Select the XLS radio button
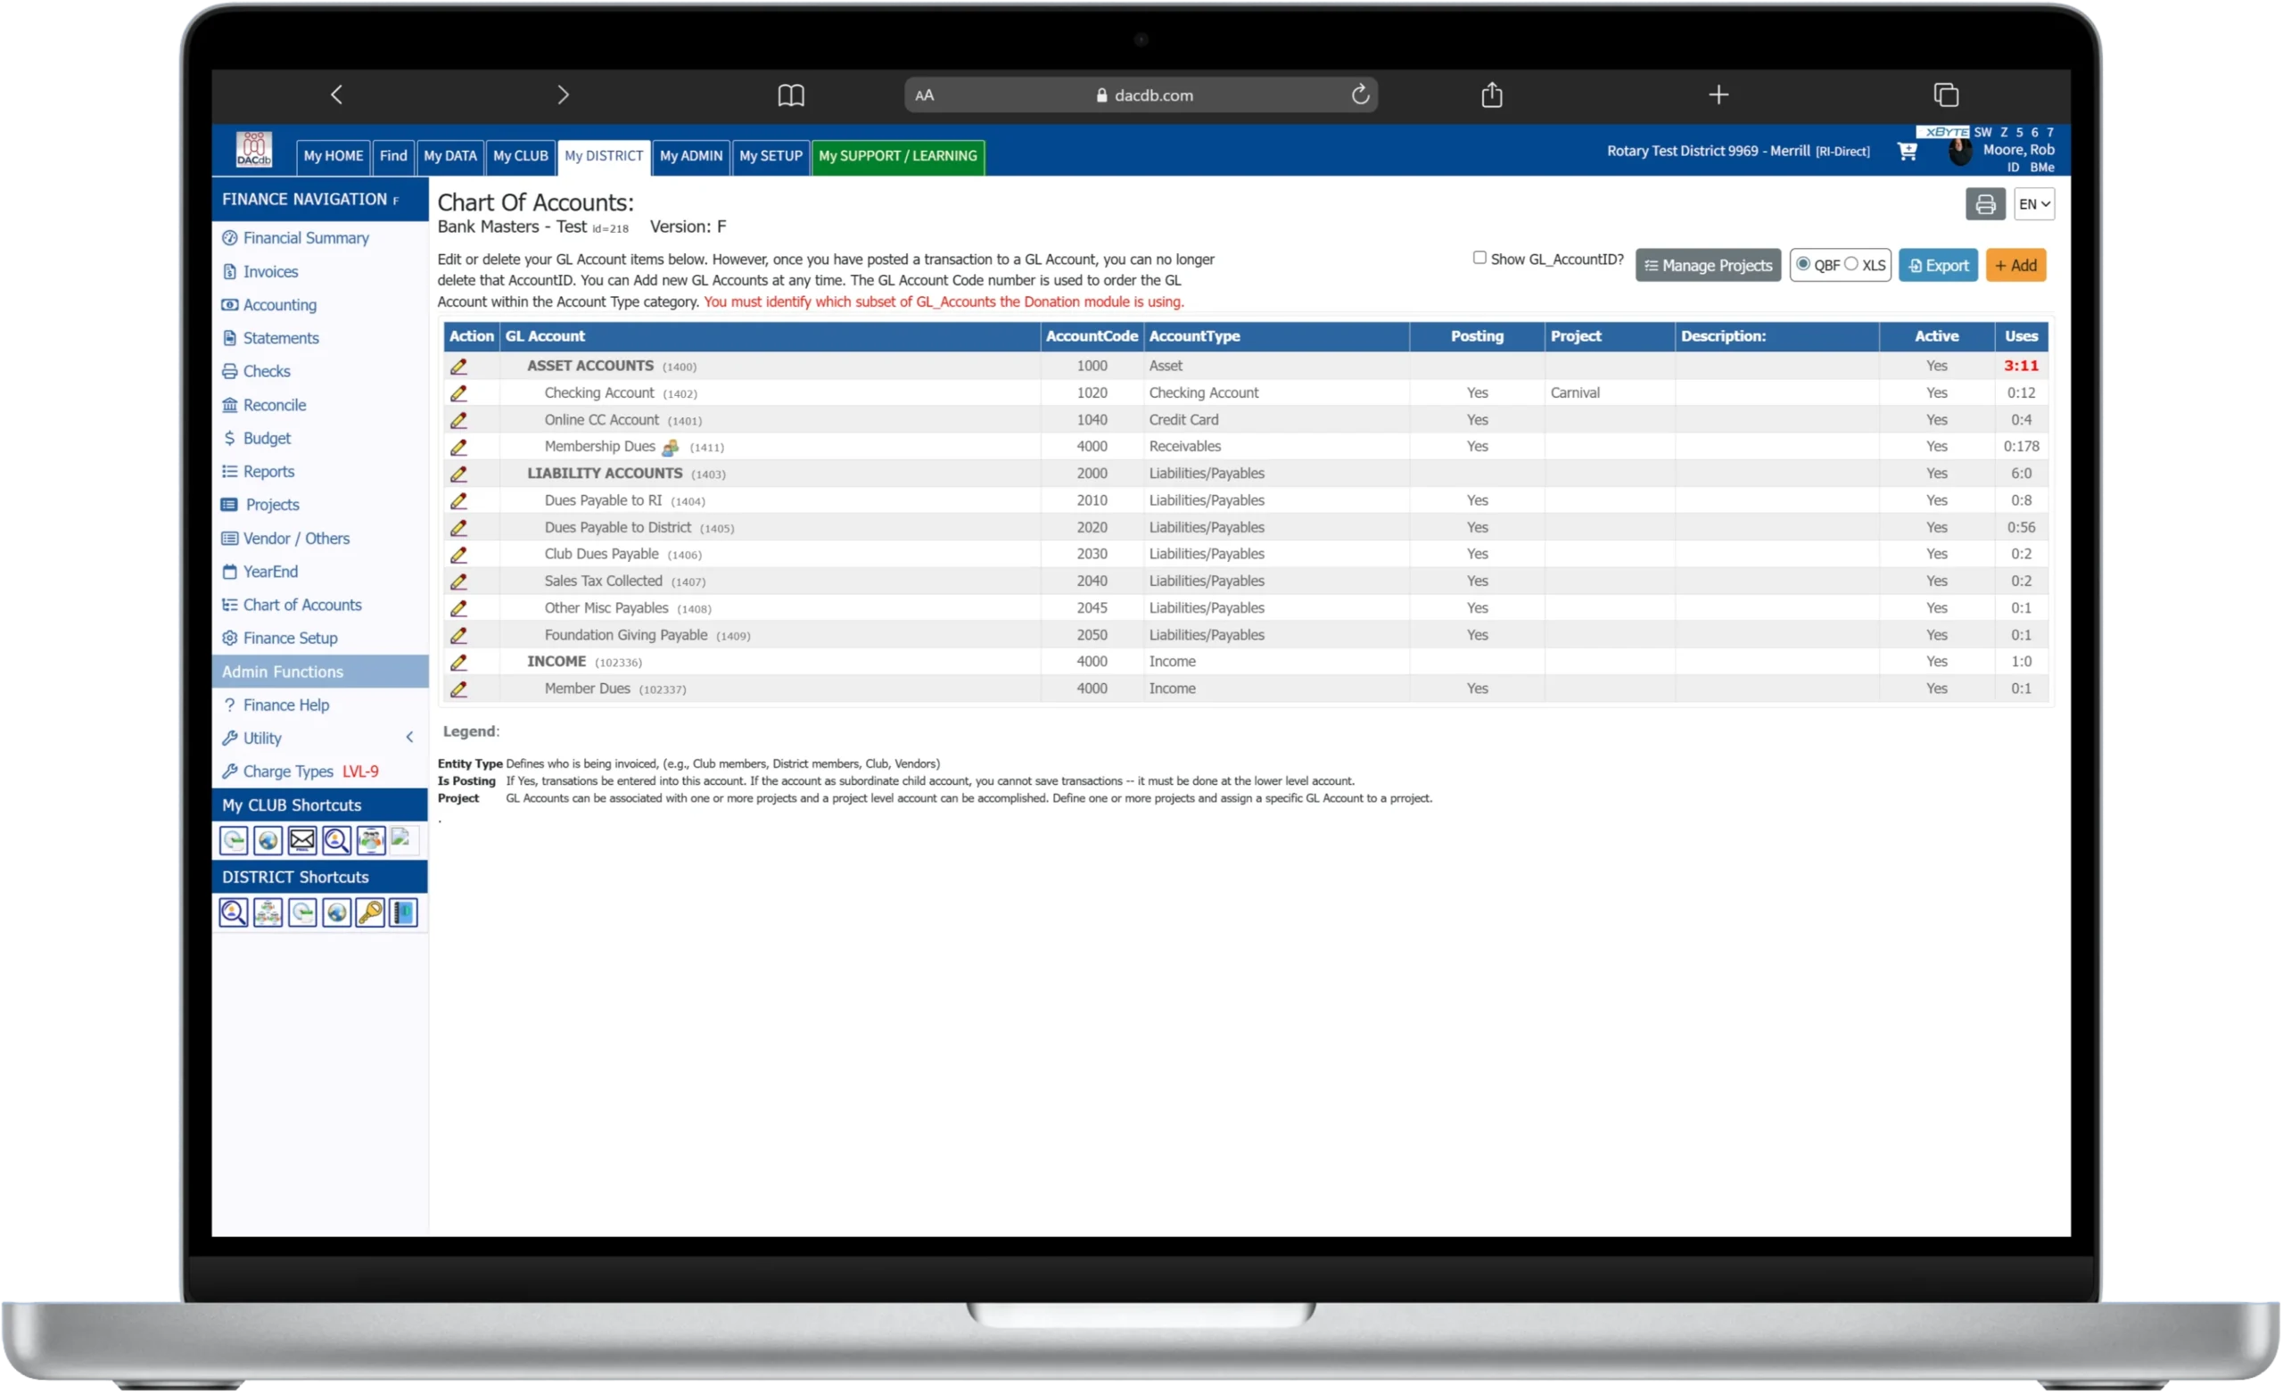 pos(1851,264)
